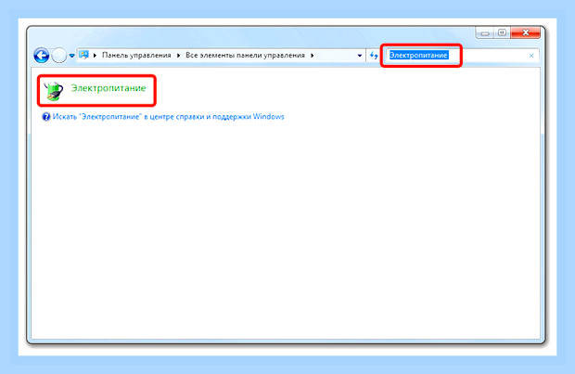
Task: Open Панель управления breadcrumb
Action: click(136, 55)
